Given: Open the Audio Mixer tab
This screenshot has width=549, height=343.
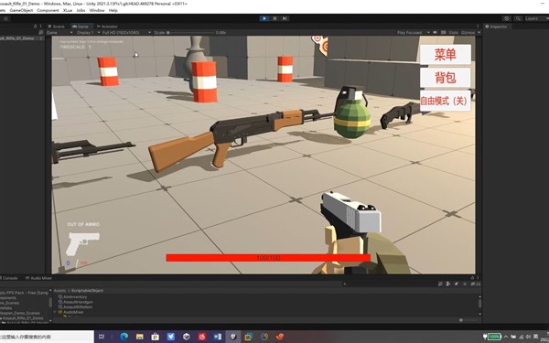Looking at the screenshot, I should point(38,278).
